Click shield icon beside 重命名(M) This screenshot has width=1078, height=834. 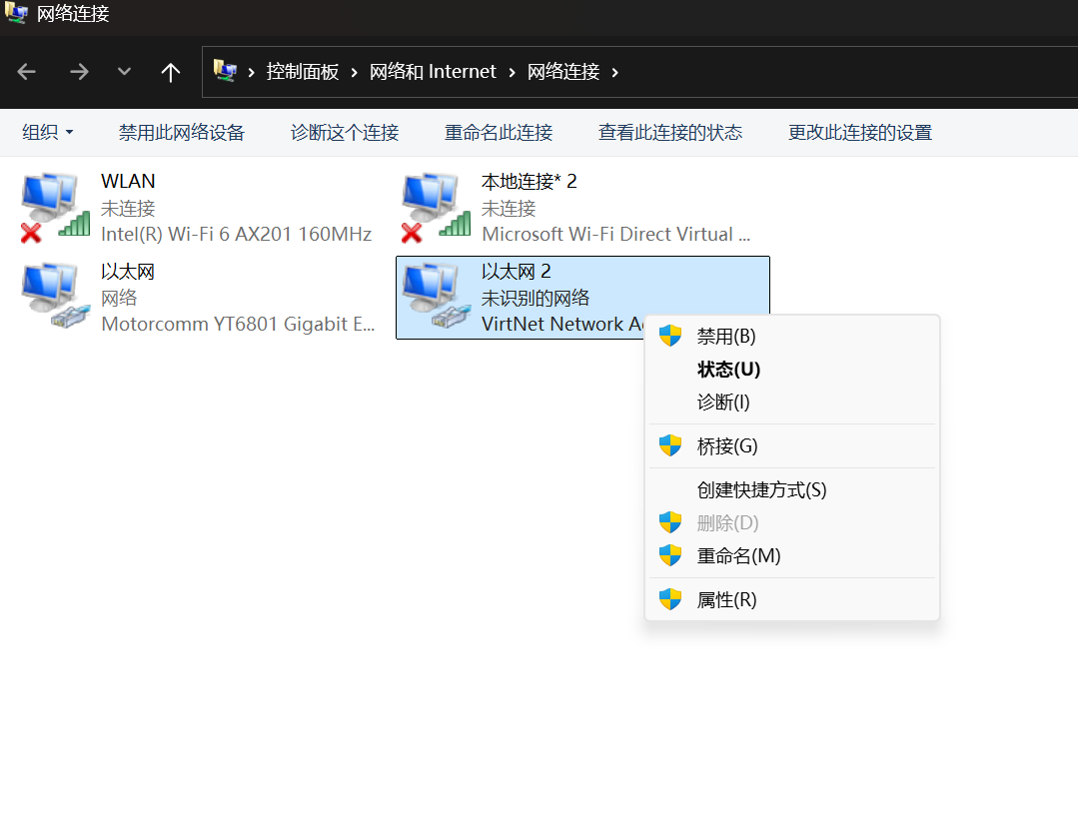point(669,555)
